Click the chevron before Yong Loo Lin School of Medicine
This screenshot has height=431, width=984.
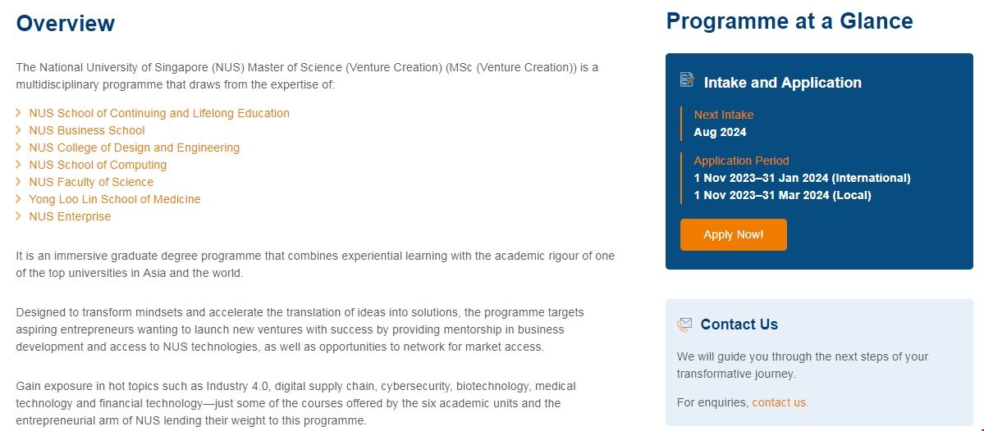pos(19,199)
